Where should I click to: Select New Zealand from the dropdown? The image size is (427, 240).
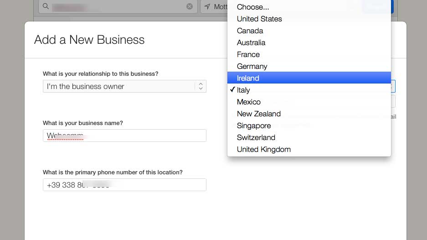point(259,114)
